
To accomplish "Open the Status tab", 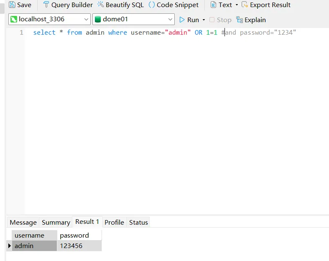I will click(138, 222).
